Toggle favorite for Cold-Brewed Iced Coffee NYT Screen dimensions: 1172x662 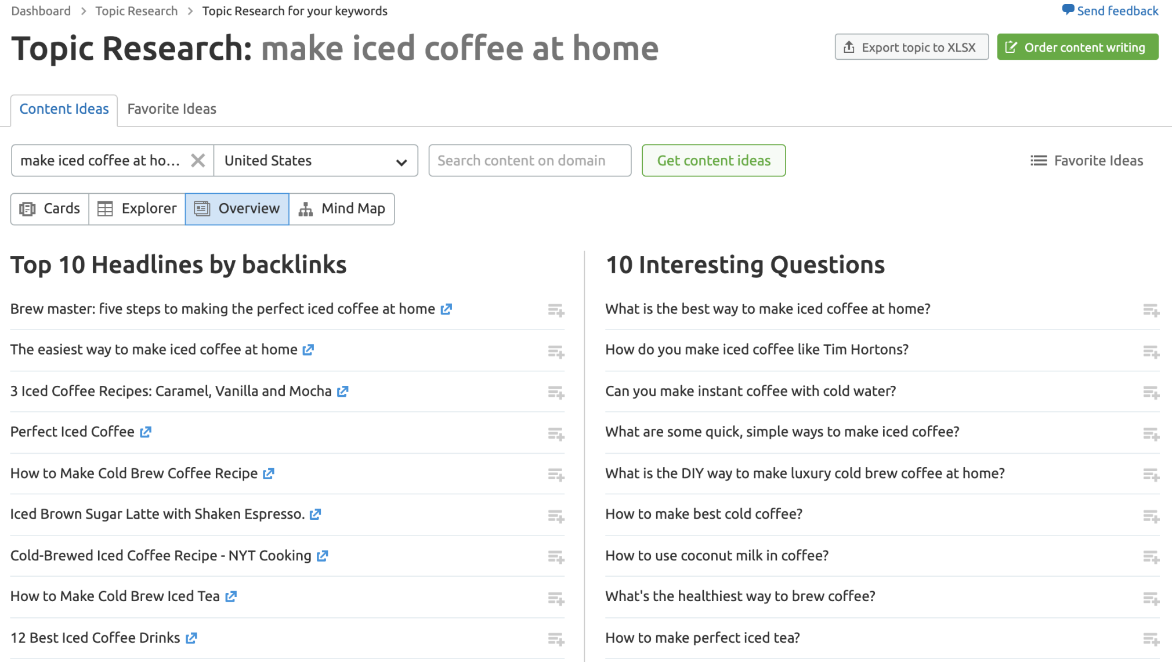point(556,556)
